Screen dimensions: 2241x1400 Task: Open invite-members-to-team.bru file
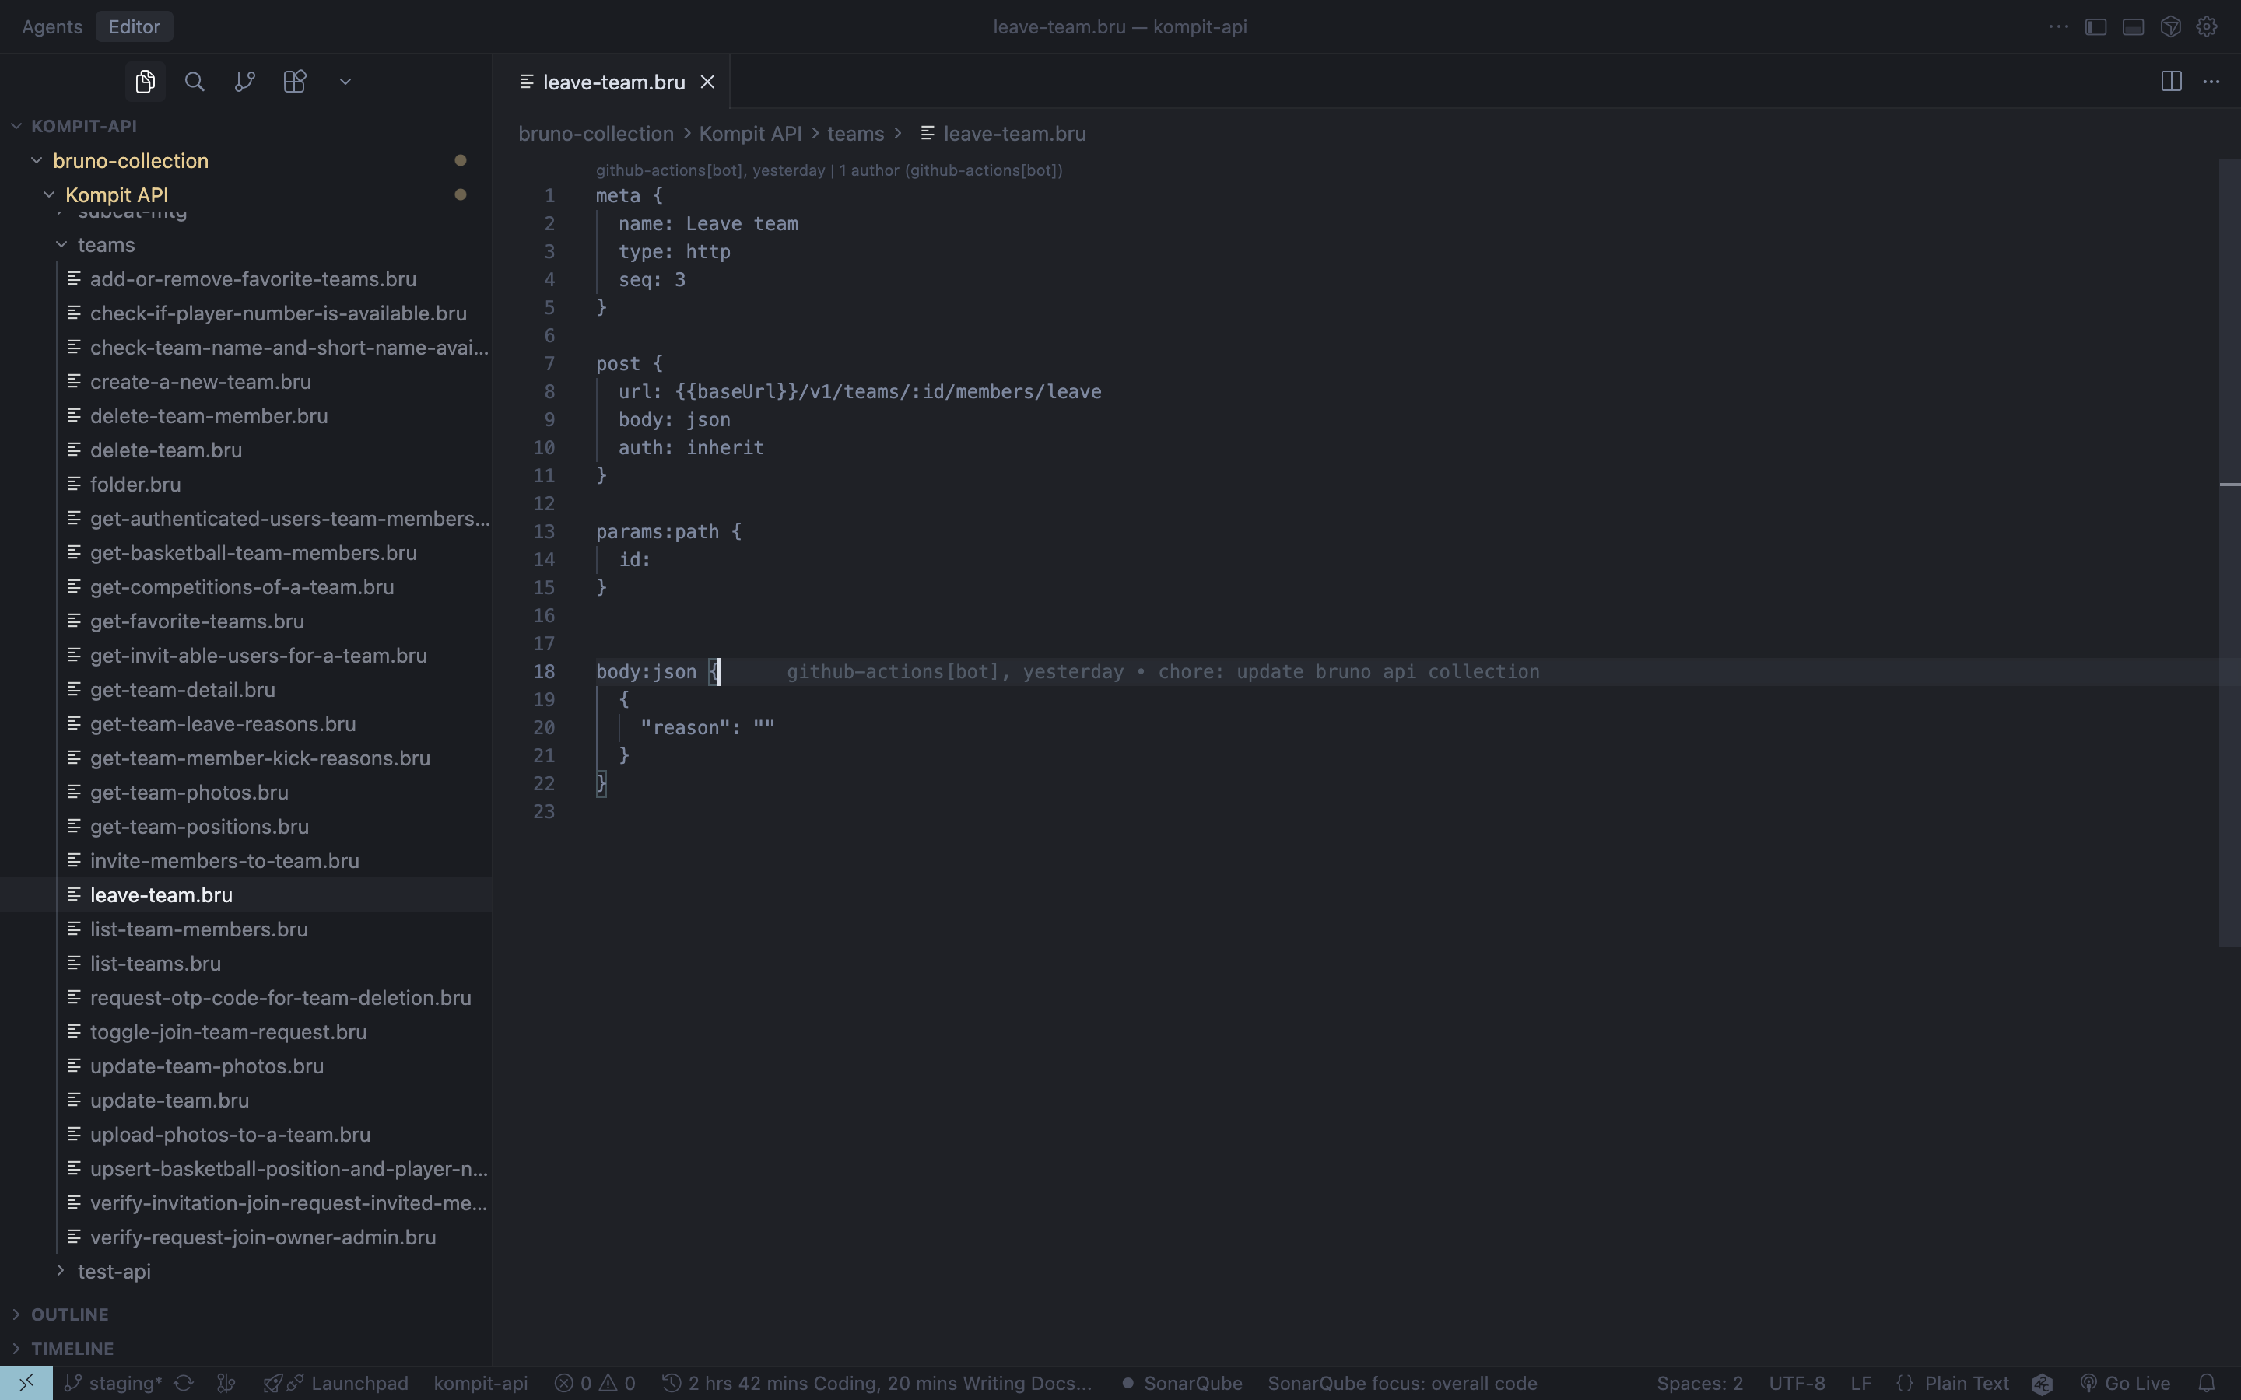tap(245, 861)
